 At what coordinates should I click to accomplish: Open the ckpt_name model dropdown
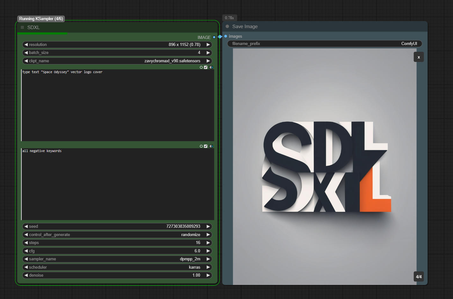point(117,61)
